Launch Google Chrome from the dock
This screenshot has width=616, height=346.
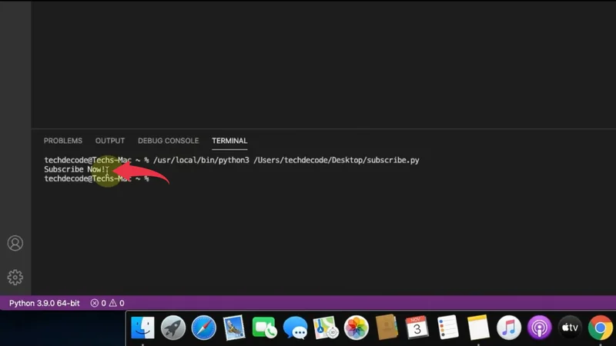(x=600, y=328)
